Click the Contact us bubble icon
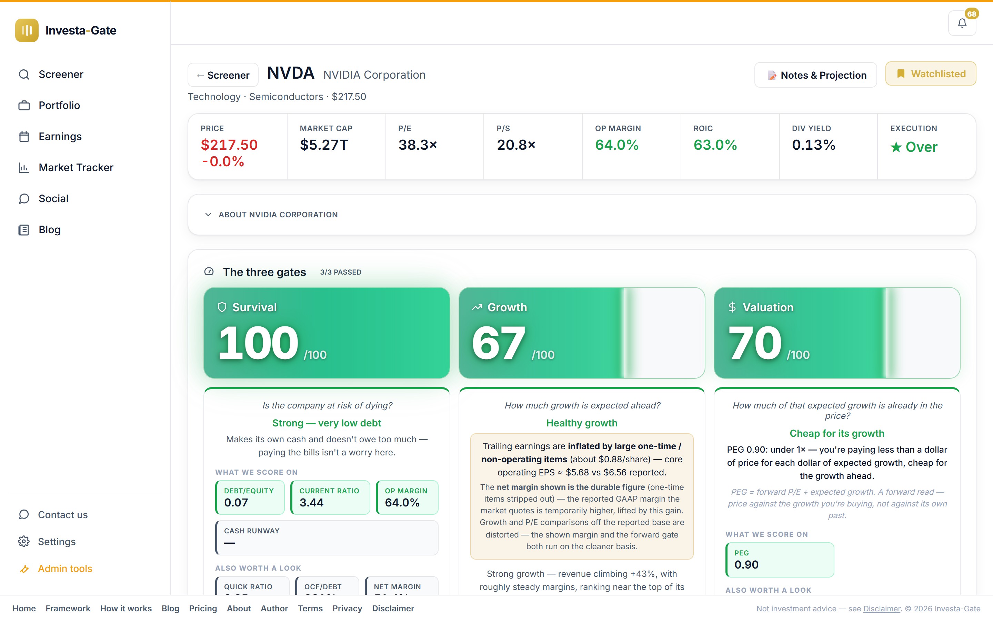This screenshot has width=993, height=621. pyautogui.click(x=24, y=515)
